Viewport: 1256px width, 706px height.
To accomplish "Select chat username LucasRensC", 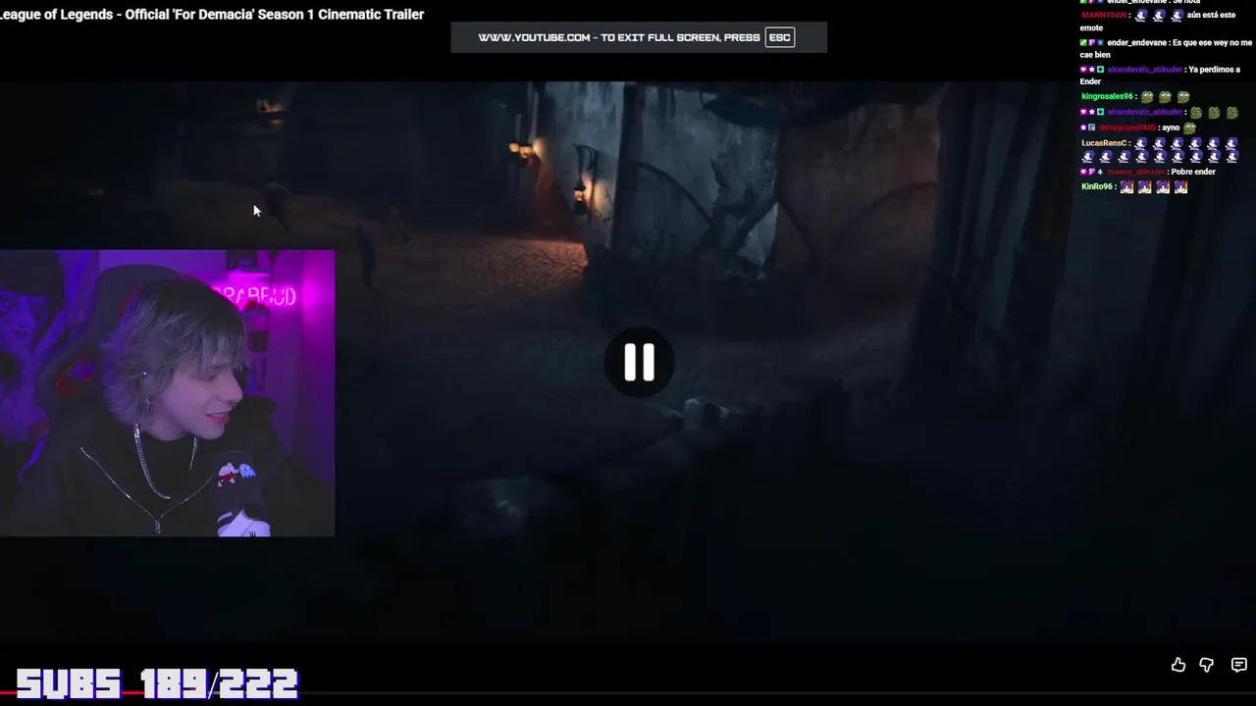I will 1104,143.
